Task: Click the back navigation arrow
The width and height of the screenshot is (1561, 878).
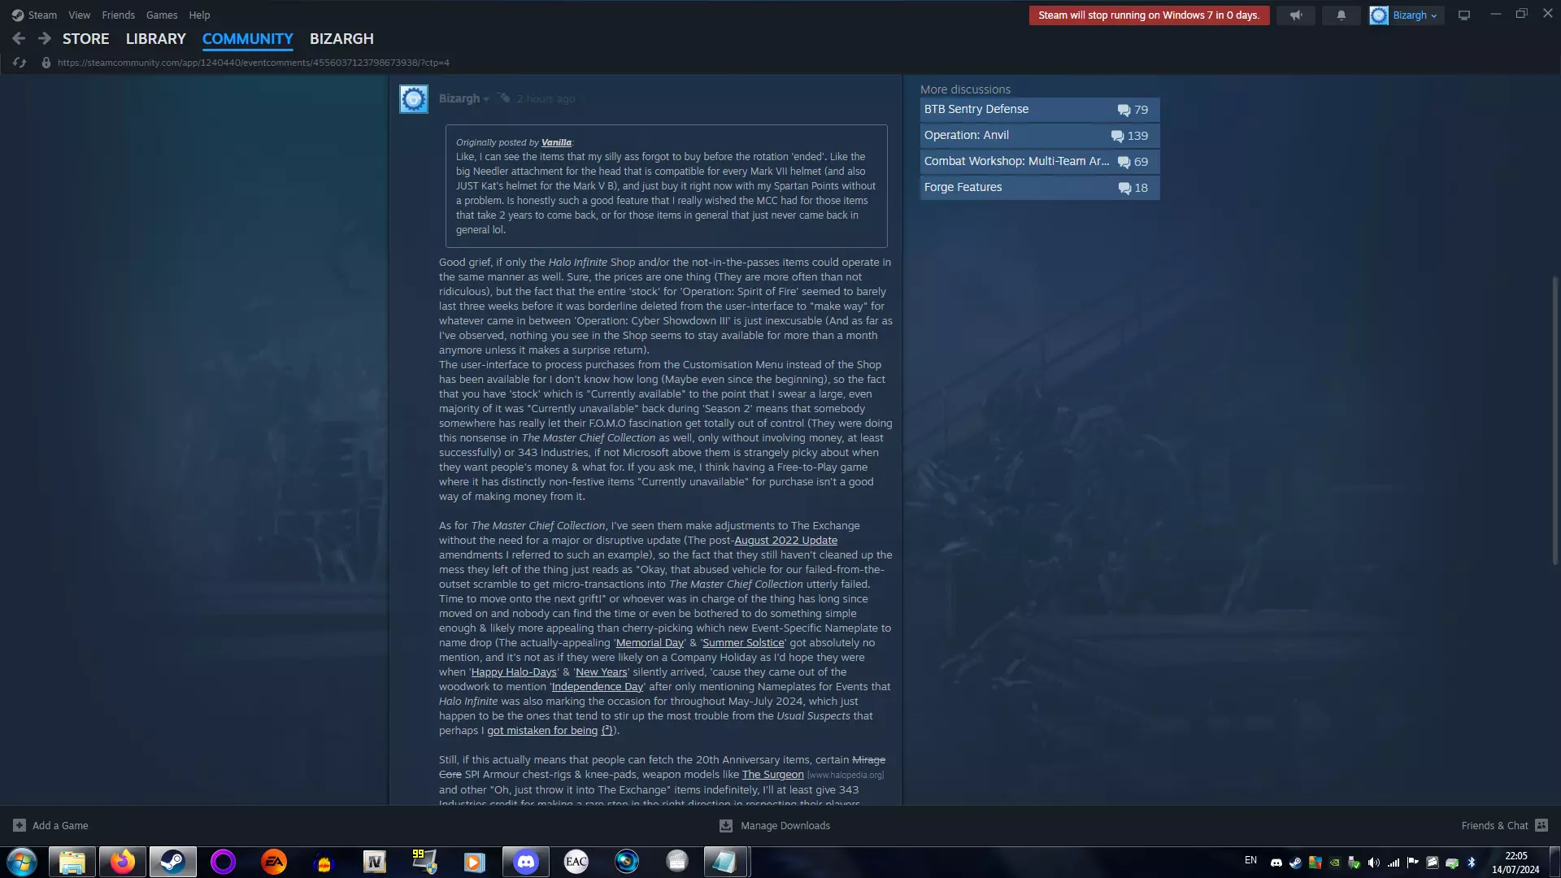Action: click(19, 38)
